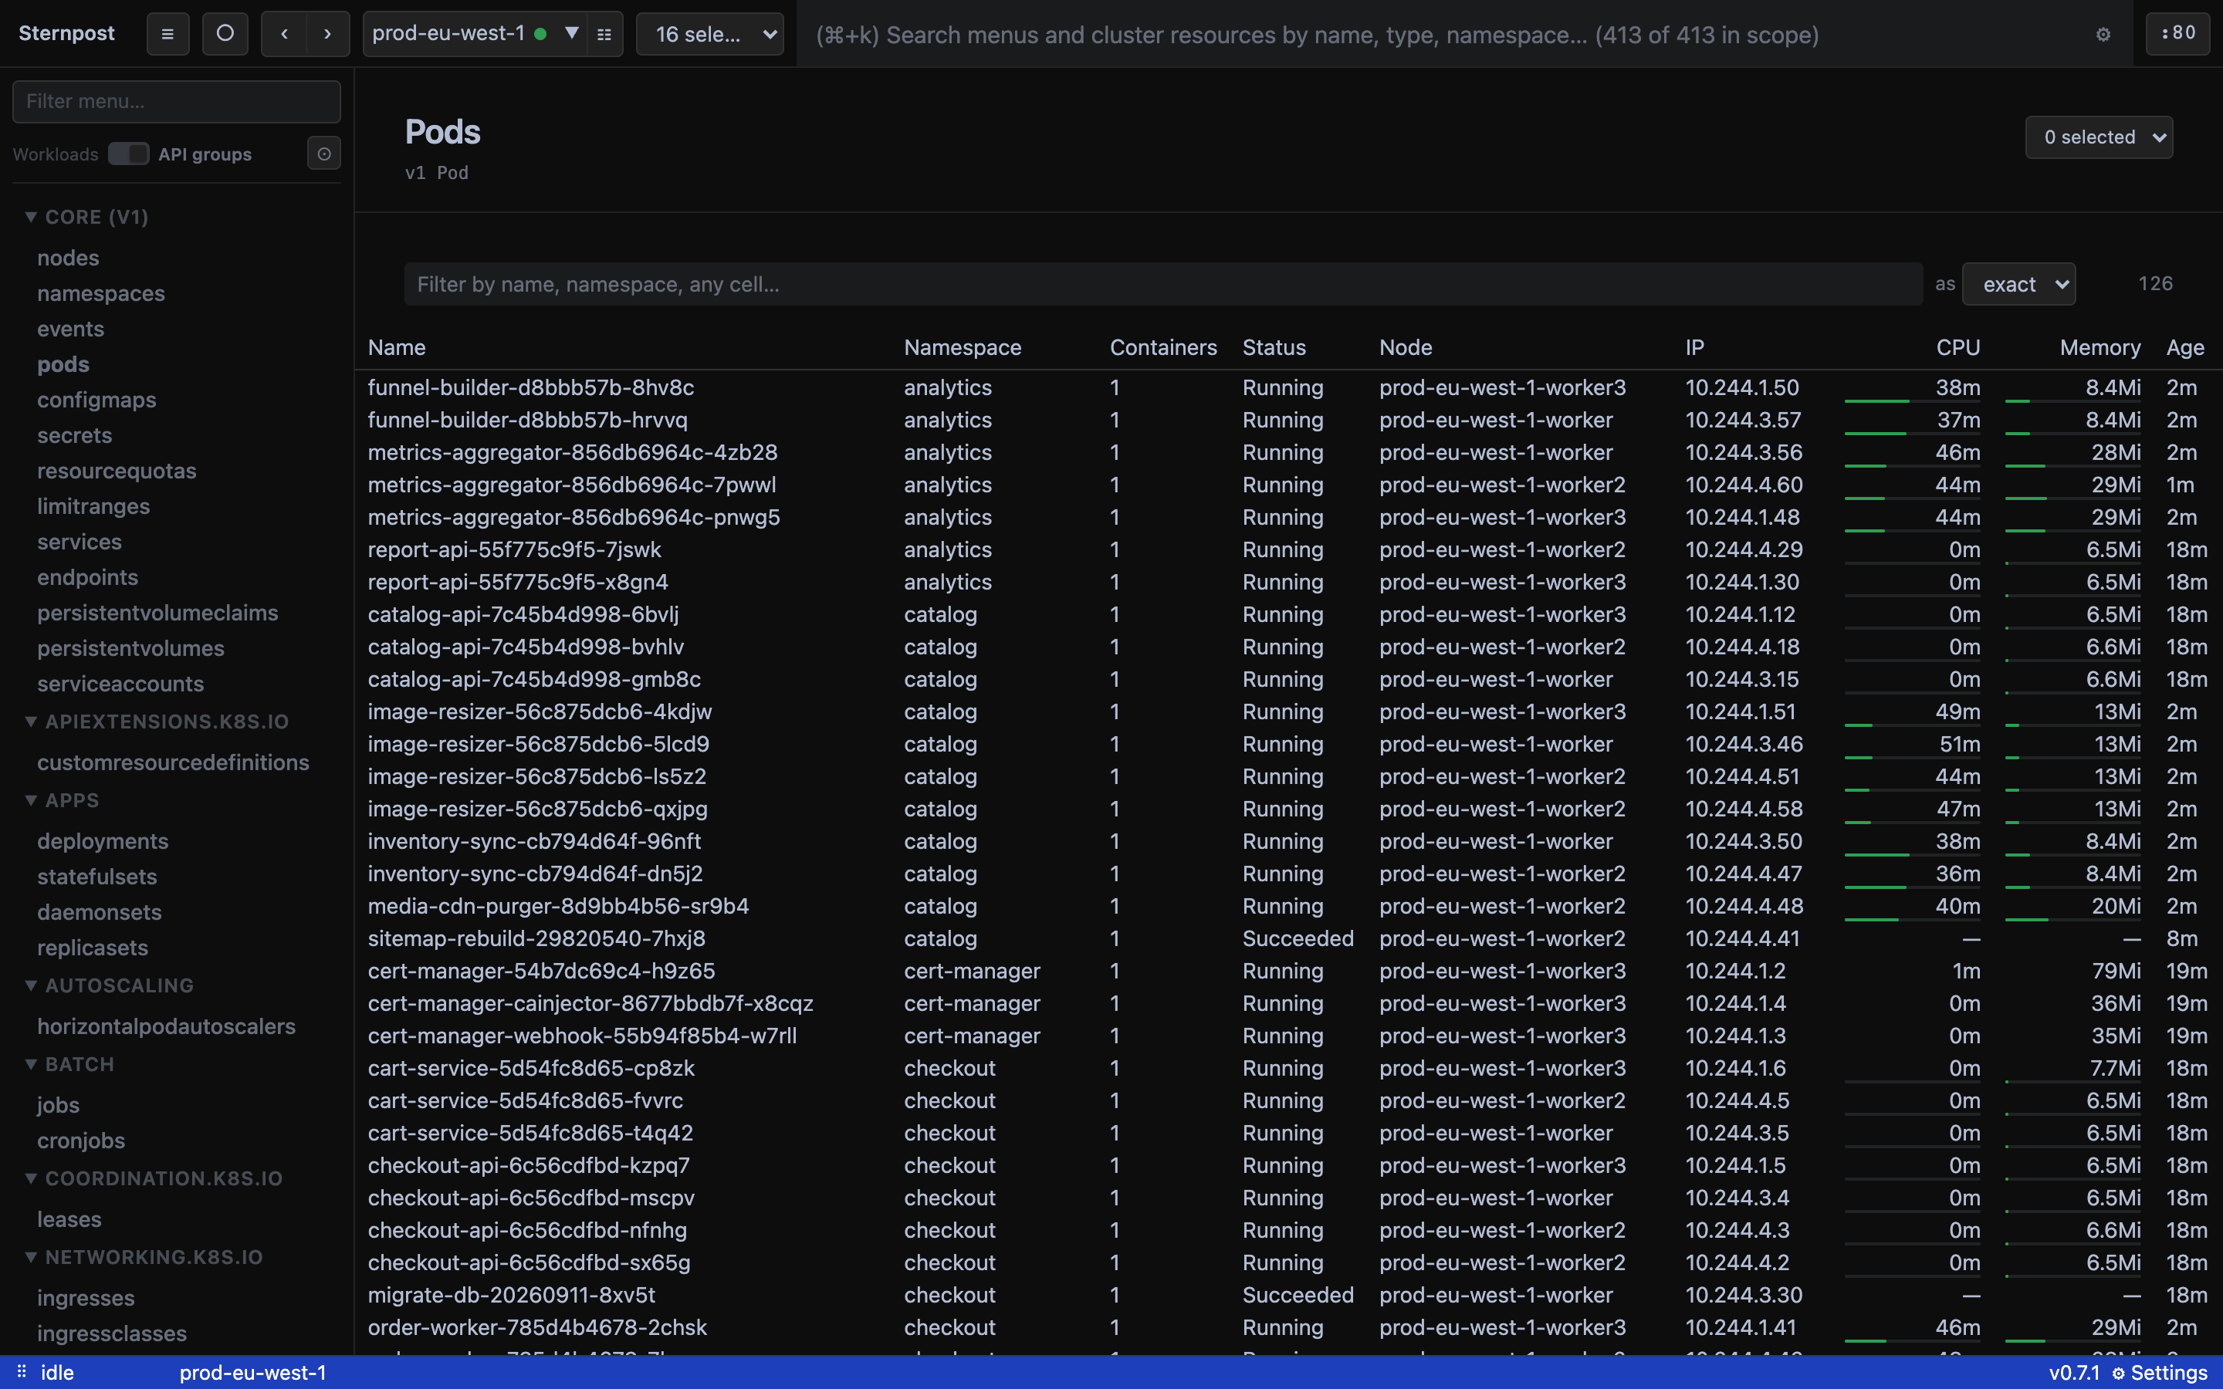Collapse the NETWORKING.K8S.IO group
This screenshot has height=1389, width=2223.
(x=144, y=1257)
